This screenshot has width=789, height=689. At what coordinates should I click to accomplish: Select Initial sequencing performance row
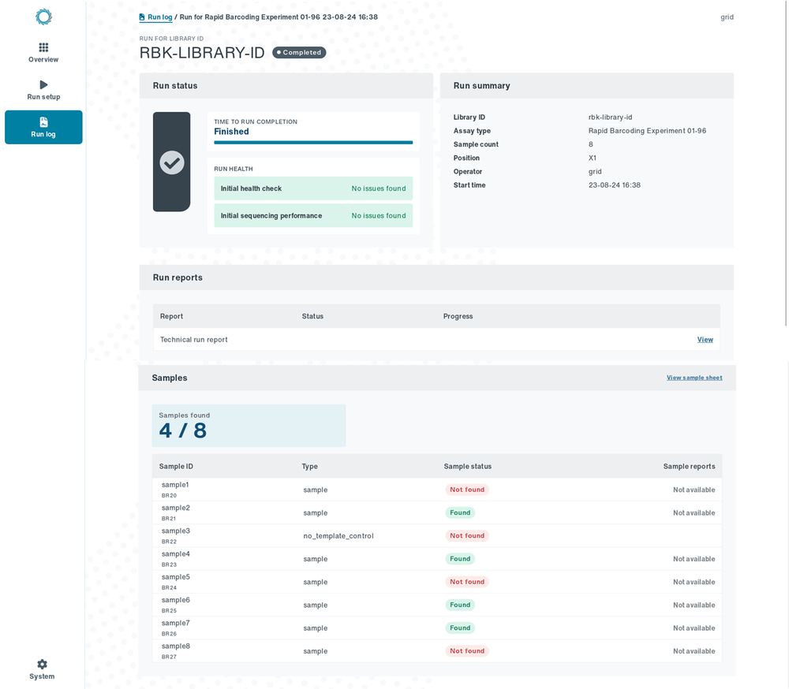point(313,216)
